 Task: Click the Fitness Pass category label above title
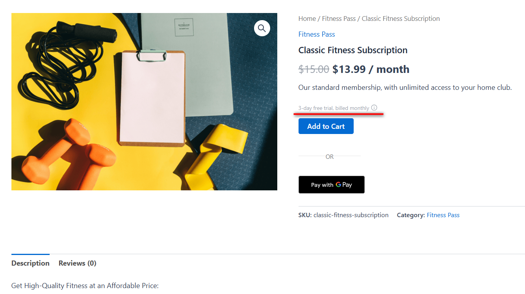[316, 34]
